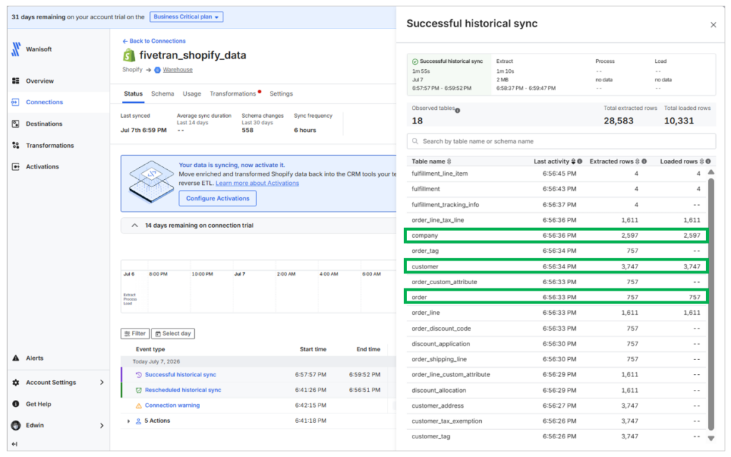Click Back to Connections link
Viewport: 731px width, 457px height.
click(154, 41)
